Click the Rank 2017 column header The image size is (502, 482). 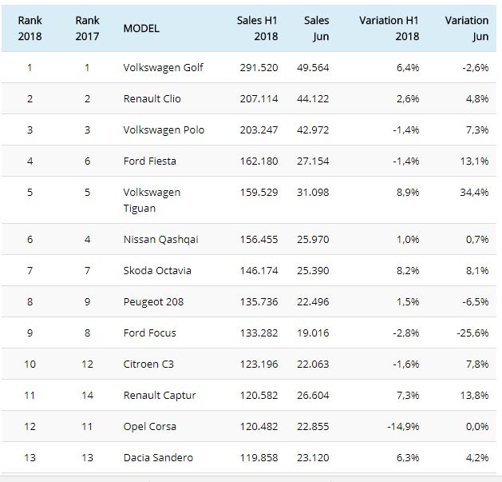tap(88, 28)
